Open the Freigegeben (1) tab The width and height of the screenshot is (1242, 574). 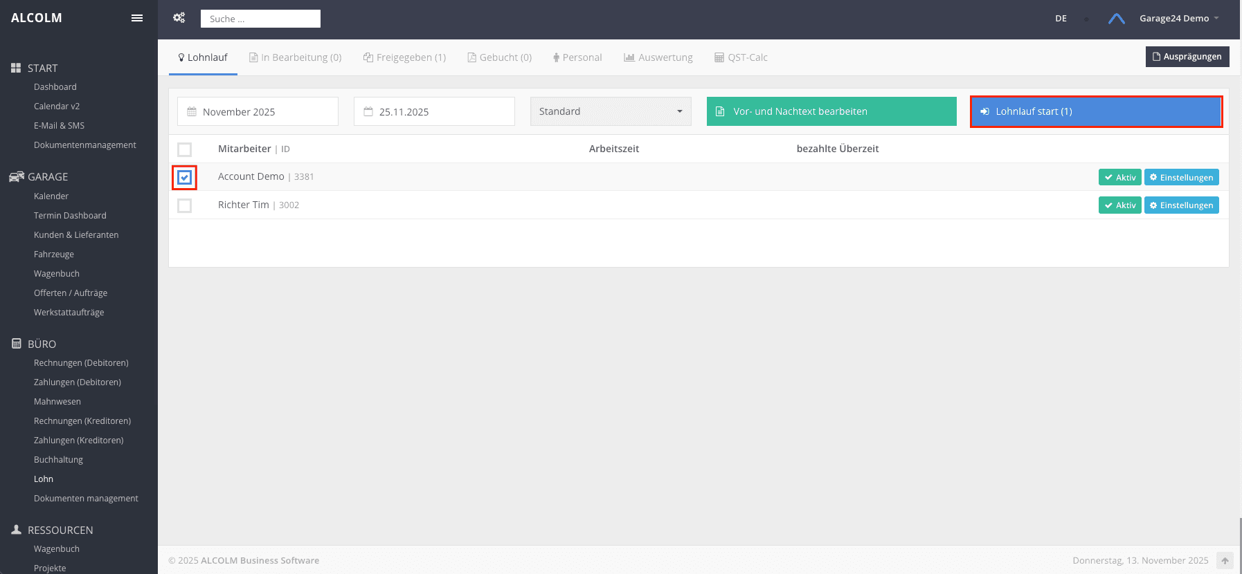coord(404,57)
